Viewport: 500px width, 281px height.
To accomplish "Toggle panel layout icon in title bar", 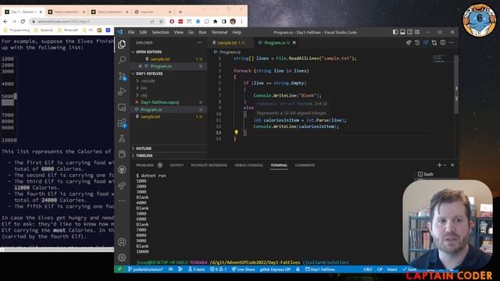I will tap(402, 32).
